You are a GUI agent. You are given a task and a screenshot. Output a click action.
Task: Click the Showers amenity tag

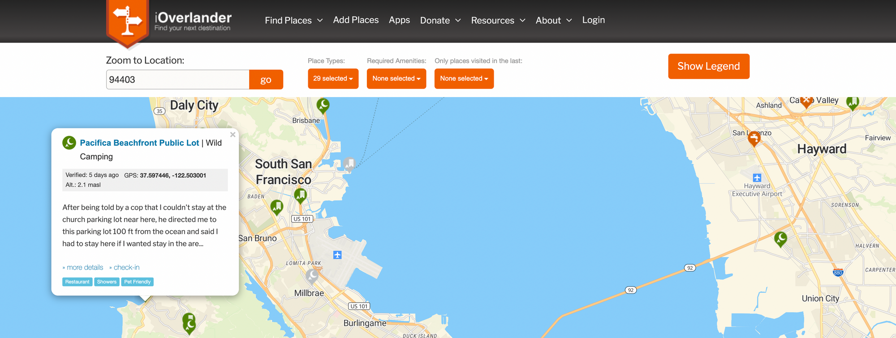[107, 282]
